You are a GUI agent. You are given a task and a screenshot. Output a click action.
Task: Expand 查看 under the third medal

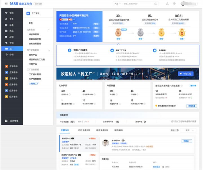tap(162, 39)
